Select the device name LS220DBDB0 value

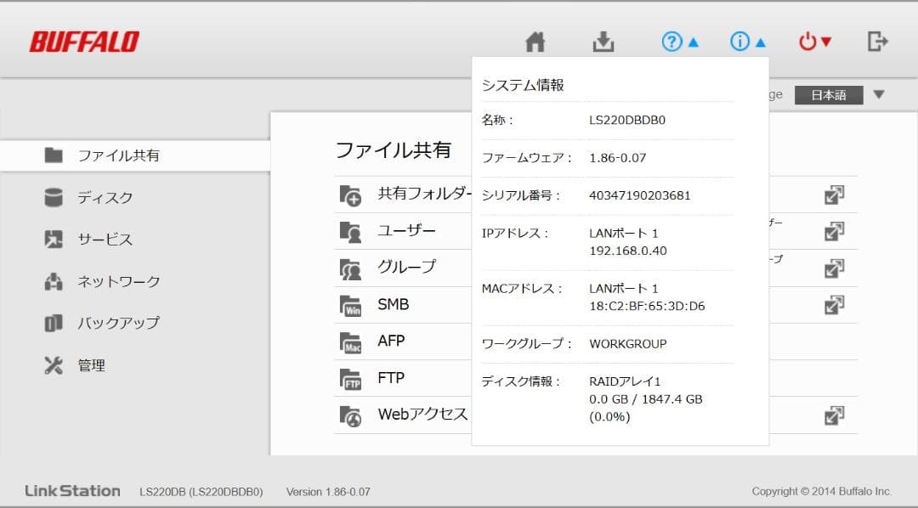(627, 120)
